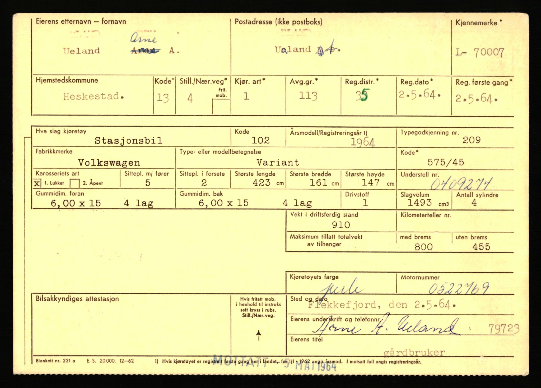Click the Kode value '102'
Image resolution: width=541 pixels, height=388 pixels.
[x=260, y=140]
